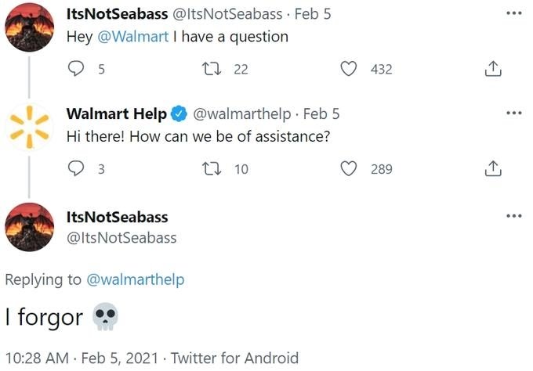Open the Walmart Help profile name
This screenshot has width=533, height=371.
116,113
